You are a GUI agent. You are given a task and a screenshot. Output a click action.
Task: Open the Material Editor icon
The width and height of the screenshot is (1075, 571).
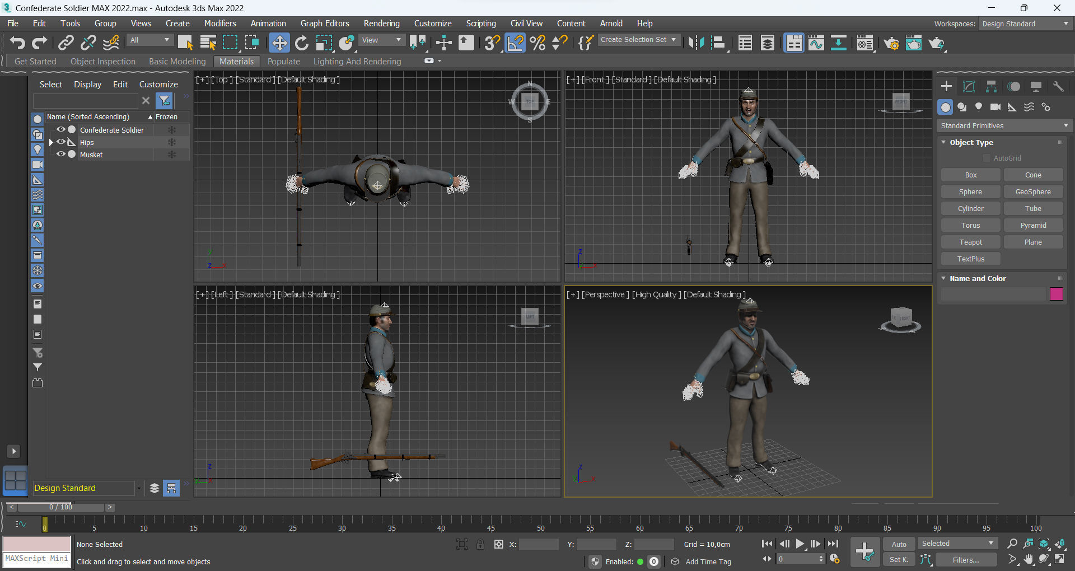(x=865, y=43)
